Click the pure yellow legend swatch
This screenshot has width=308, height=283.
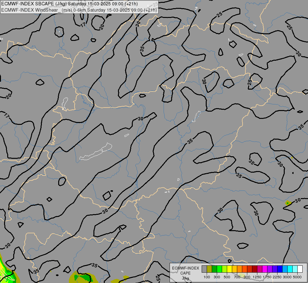pyautogui.click(x=229, y=269)
